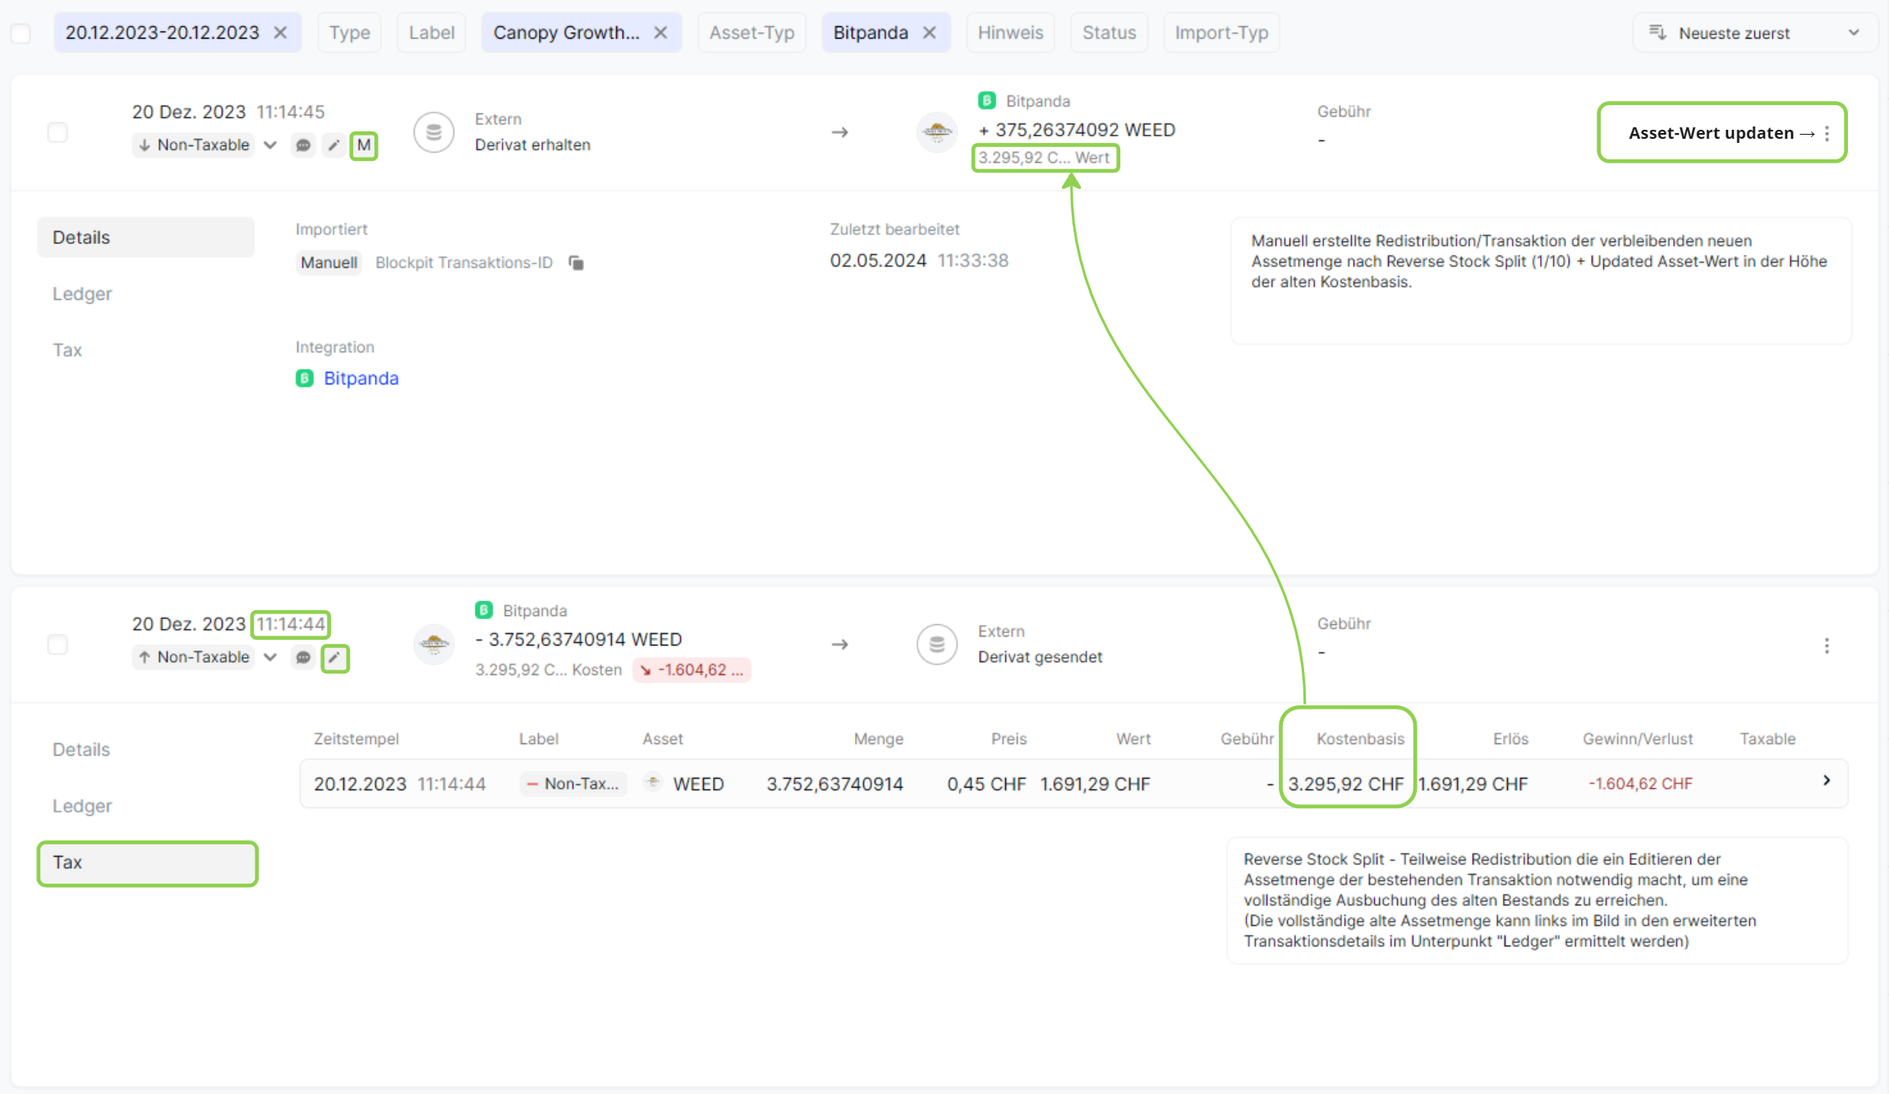This screenshot has width=1889, height=1094.
Task: Remove the 20.12.2023 date range filter
Action: click(x=280, y=33)
